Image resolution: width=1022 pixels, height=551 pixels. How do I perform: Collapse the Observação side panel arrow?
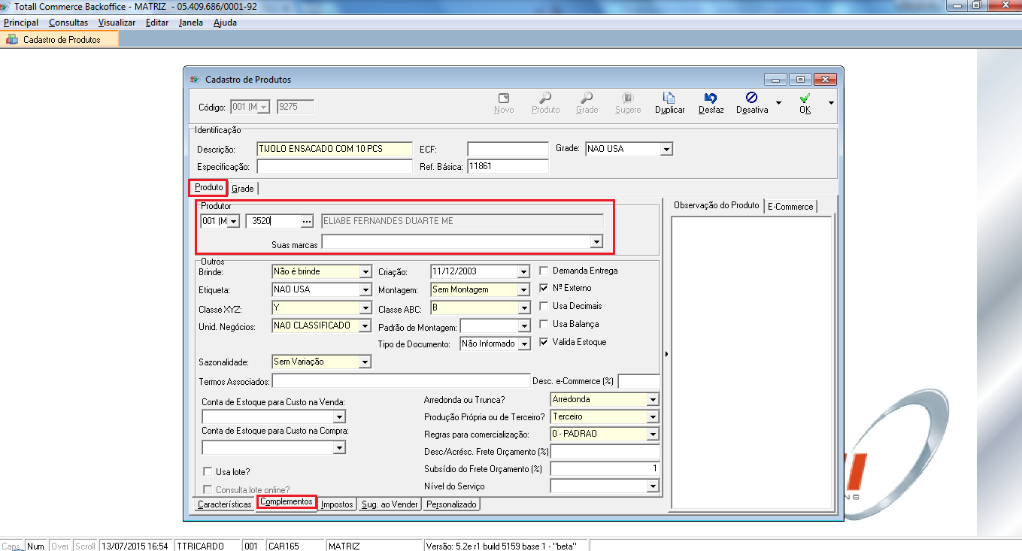pyautogui.click(x=666, y=353)
